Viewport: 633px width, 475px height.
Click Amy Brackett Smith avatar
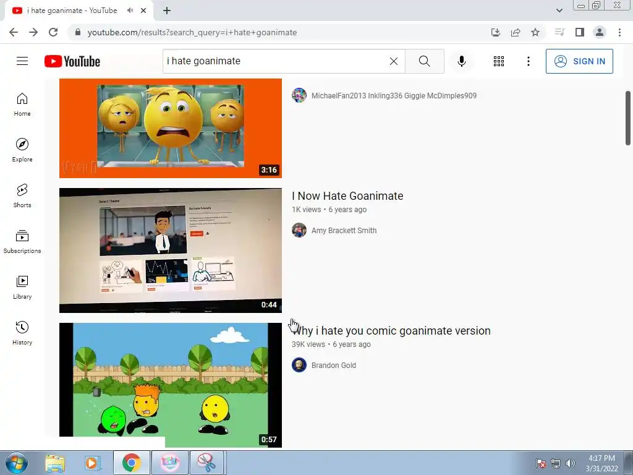click(299, 230)
